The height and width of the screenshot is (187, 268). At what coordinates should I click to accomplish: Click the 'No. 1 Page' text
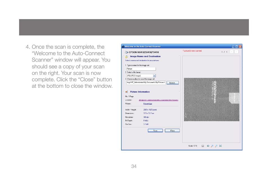tap(130, 96)
